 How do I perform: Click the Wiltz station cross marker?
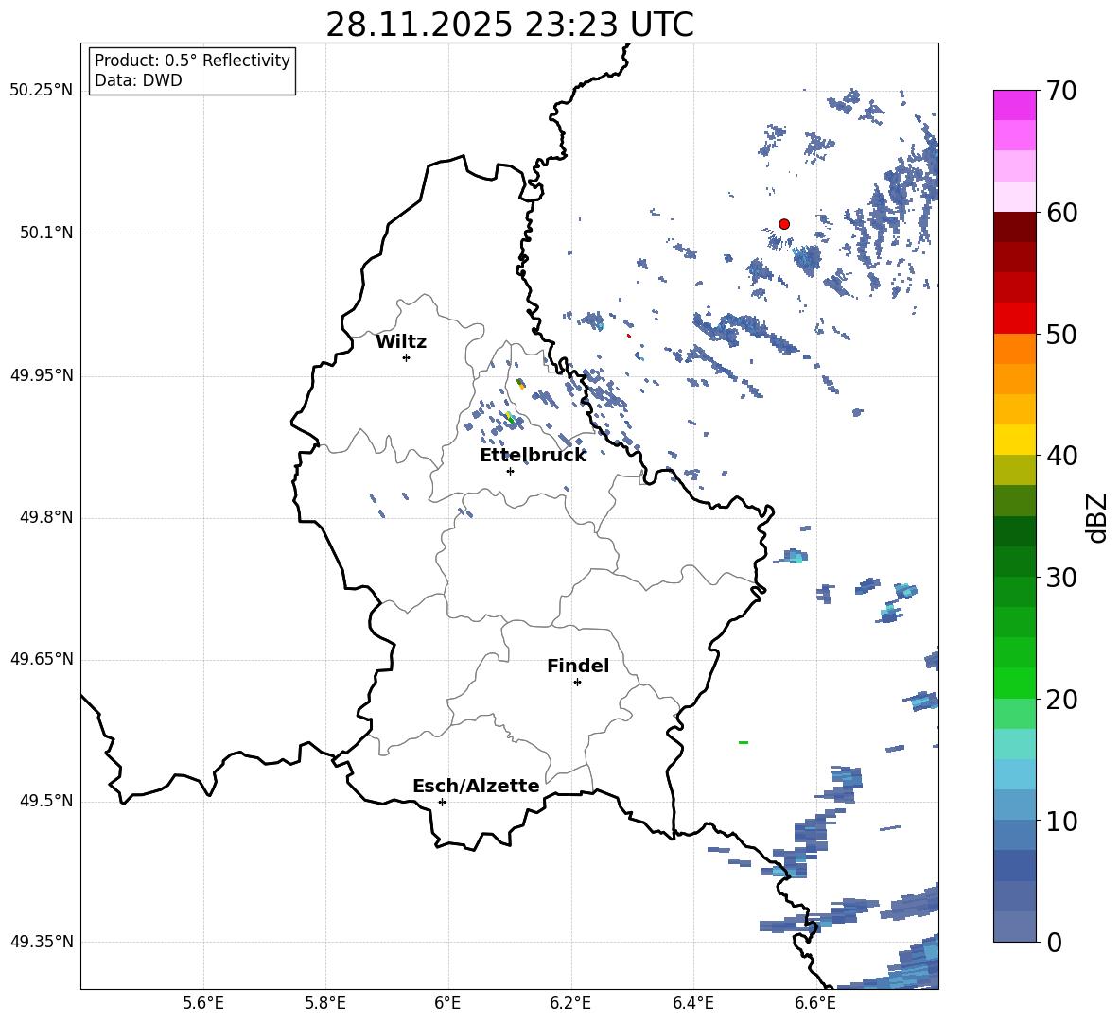(406, 357)
